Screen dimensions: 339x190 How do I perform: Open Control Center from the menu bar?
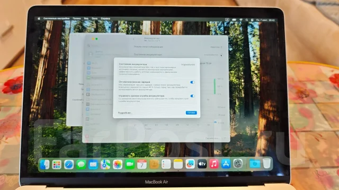tap(252, 20)
